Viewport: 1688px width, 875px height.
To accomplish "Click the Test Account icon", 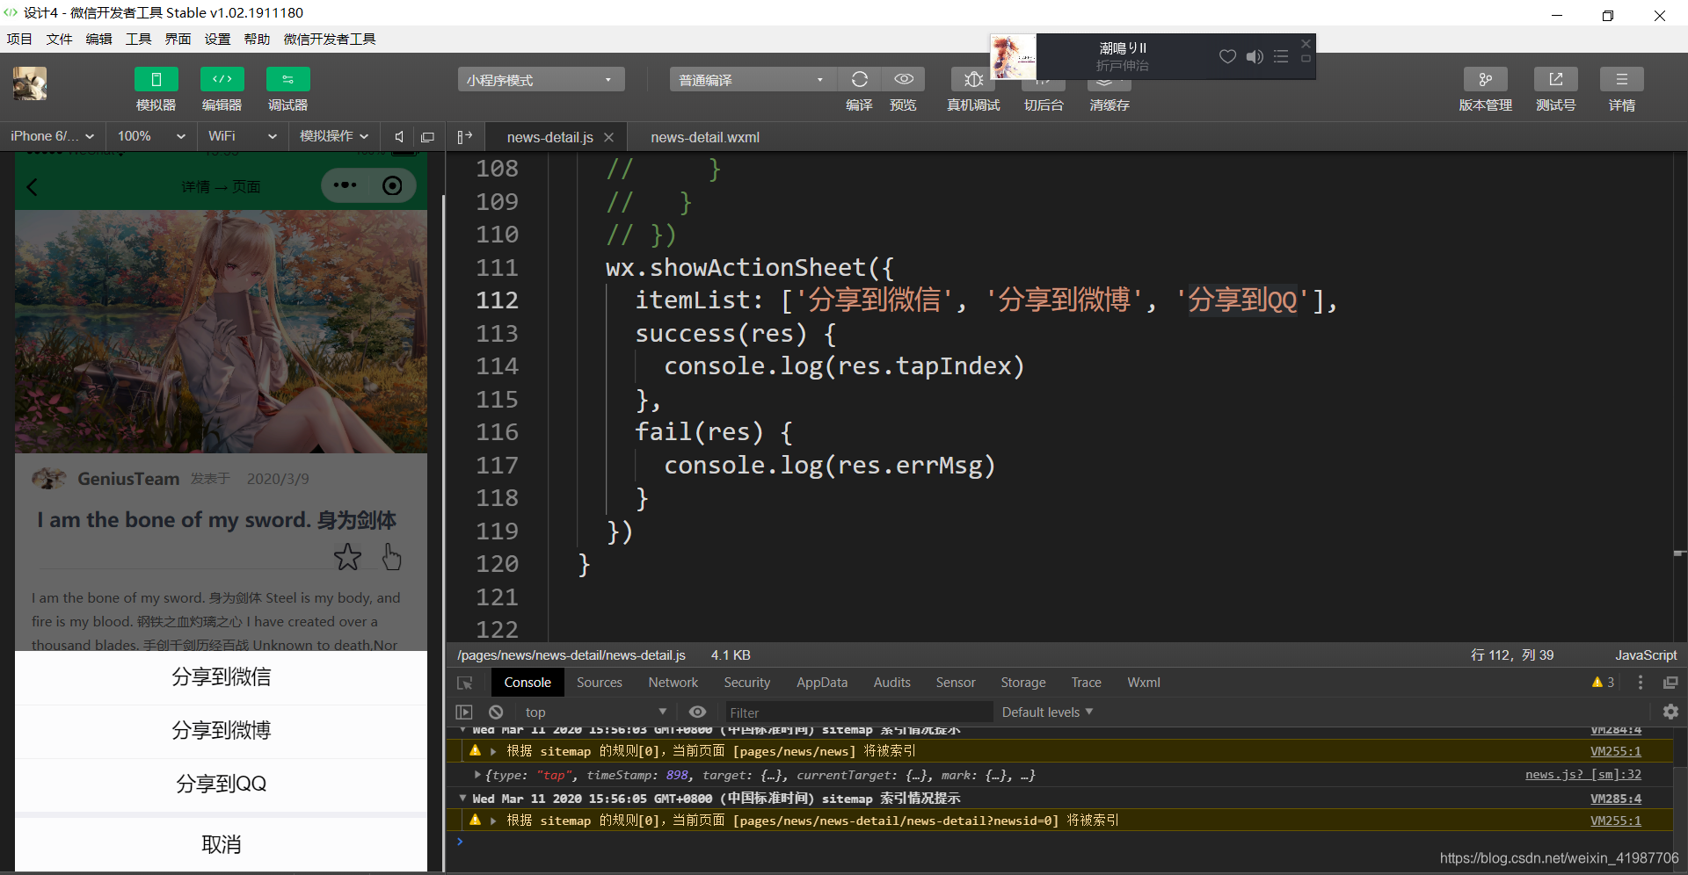I will tap(1555, 79).
